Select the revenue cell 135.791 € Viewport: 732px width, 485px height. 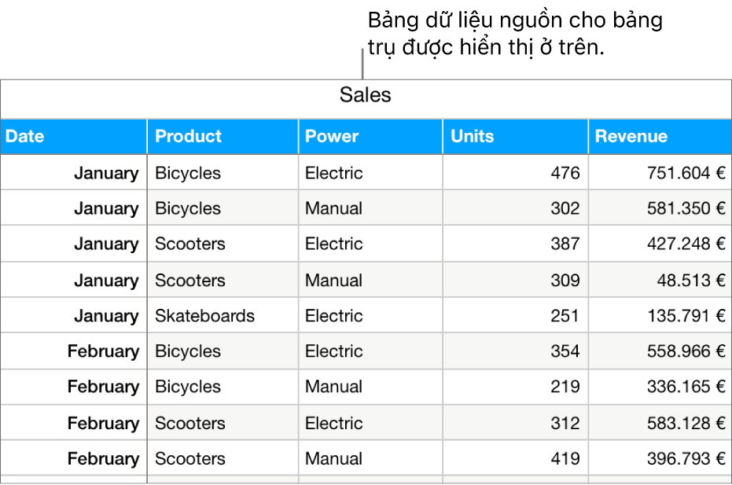[683, 316]
